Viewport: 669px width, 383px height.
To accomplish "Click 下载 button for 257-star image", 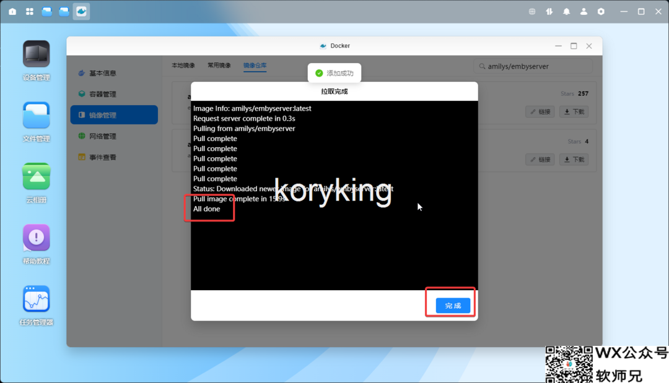I will click(574, 111).
